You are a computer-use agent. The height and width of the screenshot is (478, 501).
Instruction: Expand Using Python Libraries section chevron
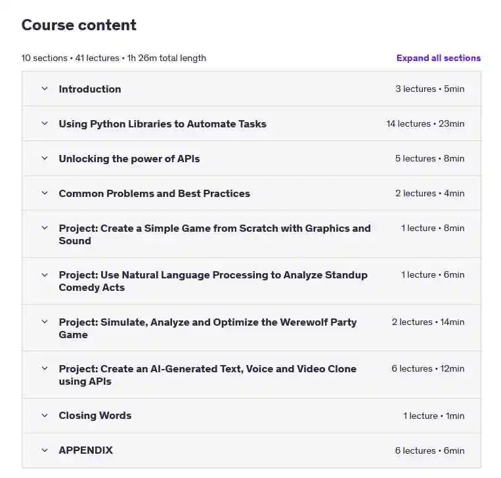tap(45, 123)
